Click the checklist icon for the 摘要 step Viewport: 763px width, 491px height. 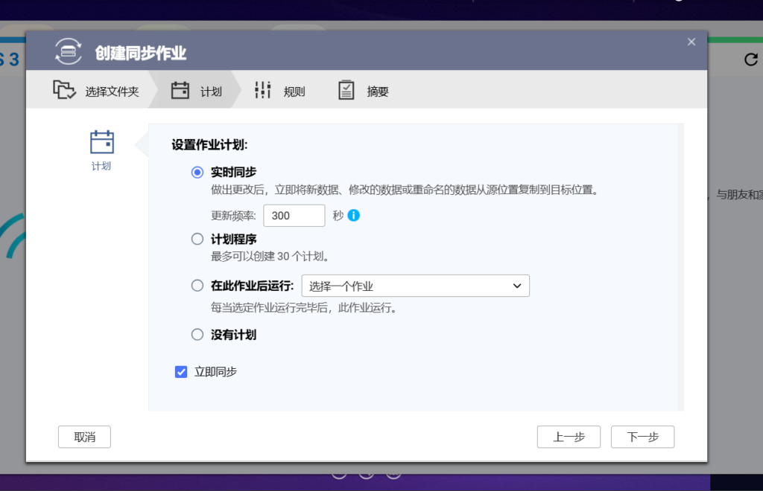[x=346, y=90]
